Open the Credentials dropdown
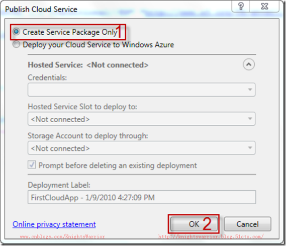 (x=141, y=90)
